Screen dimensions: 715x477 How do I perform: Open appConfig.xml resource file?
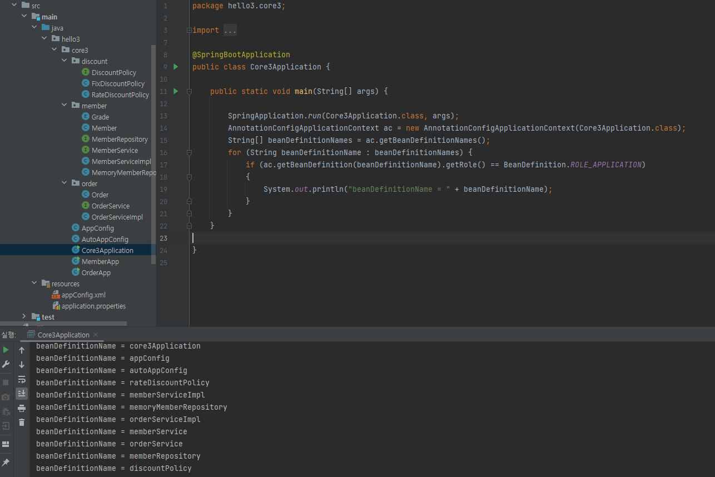83,295
